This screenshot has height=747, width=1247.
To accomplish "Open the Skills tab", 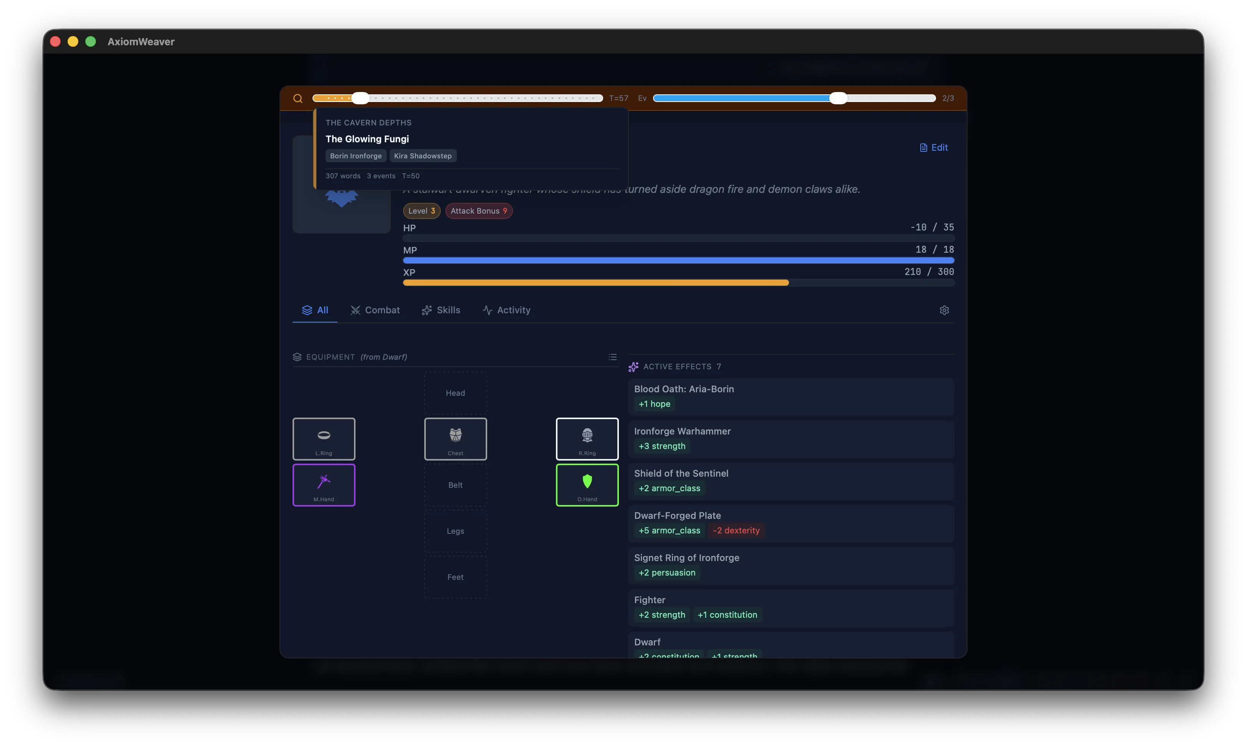I will coord(441,310).
